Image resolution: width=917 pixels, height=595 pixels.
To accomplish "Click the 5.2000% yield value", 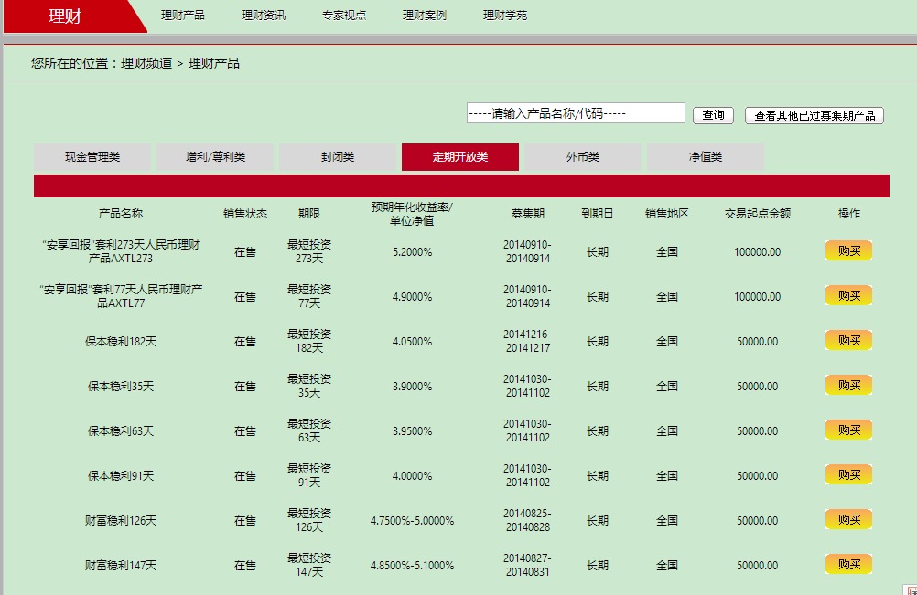I will [x=412, y=252].
